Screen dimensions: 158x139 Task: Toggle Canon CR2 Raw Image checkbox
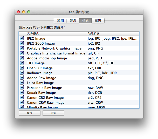[22, 98]
